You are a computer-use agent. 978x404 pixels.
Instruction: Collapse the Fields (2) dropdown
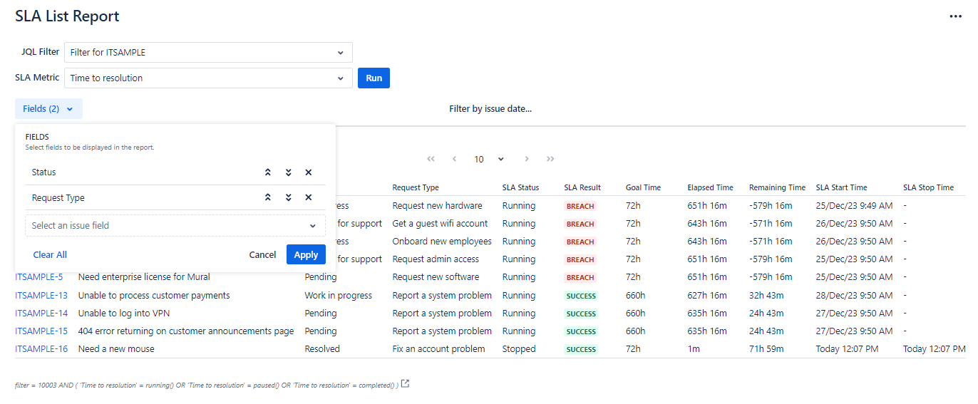48,109
